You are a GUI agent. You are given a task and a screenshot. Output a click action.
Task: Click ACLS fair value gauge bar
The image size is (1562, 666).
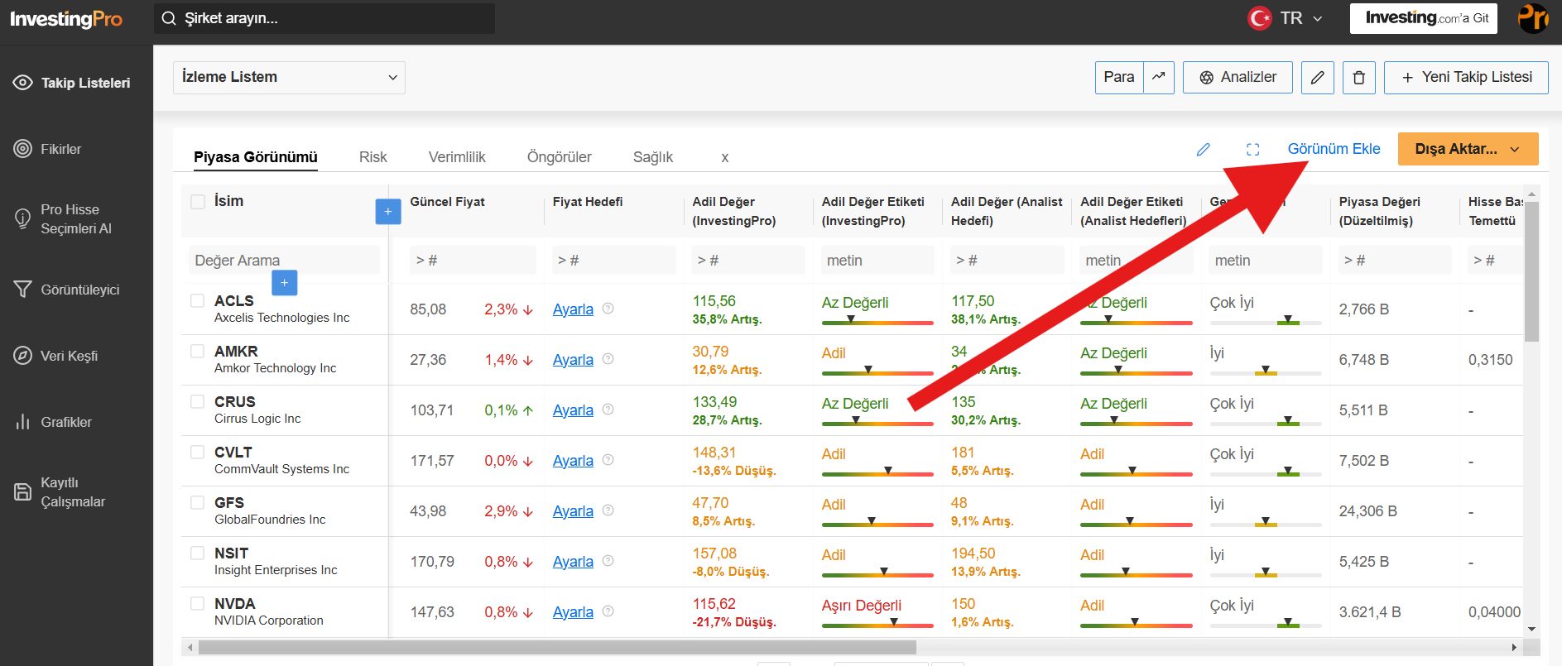(877, 321)
